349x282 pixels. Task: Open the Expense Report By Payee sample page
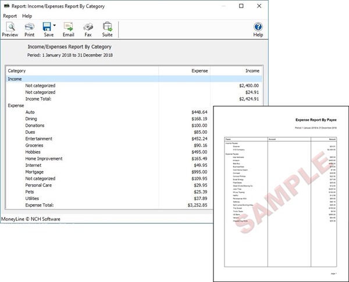(x=281, y=194)
